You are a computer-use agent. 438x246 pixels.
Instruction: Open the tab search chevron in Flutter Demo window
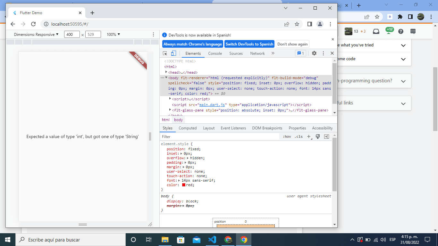[x=286, y=8]
